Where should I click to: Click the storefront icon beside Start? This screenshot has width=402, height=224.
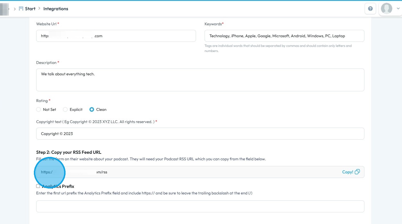coord(21,9)
